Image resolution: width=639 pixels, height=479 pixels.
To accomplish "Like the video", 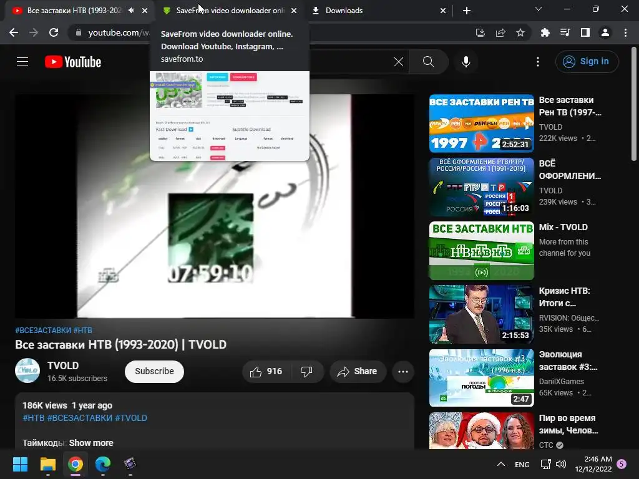I will click(266, 372).
